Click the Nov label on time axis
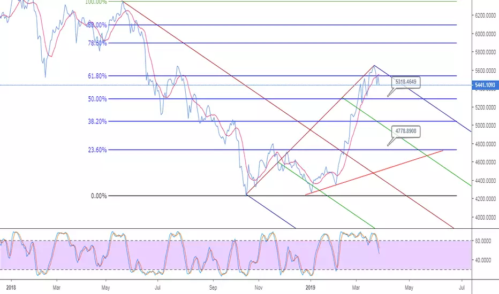This screenshot has width=499, height=294. (x=259, y=288)
